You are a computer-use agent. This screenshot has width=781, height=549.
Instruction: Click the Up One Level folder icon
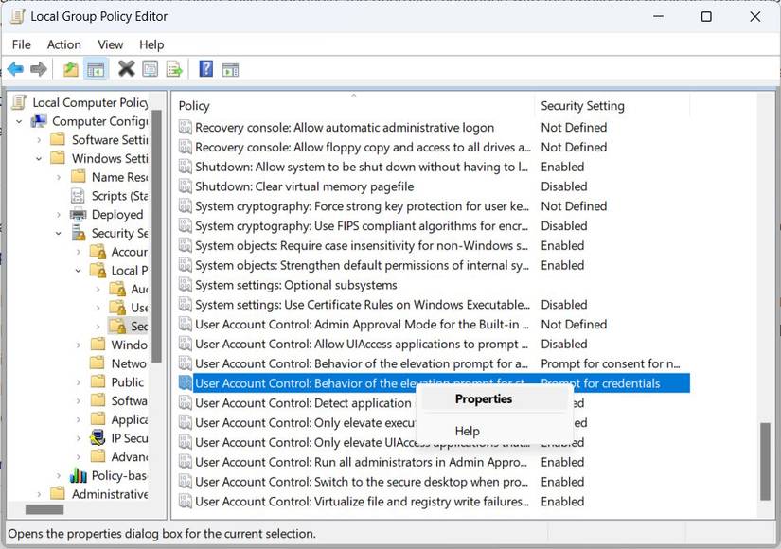(x=69, y=68)
